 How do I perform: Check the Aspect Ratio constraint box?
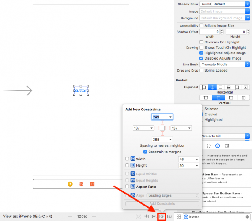point(127,187)
